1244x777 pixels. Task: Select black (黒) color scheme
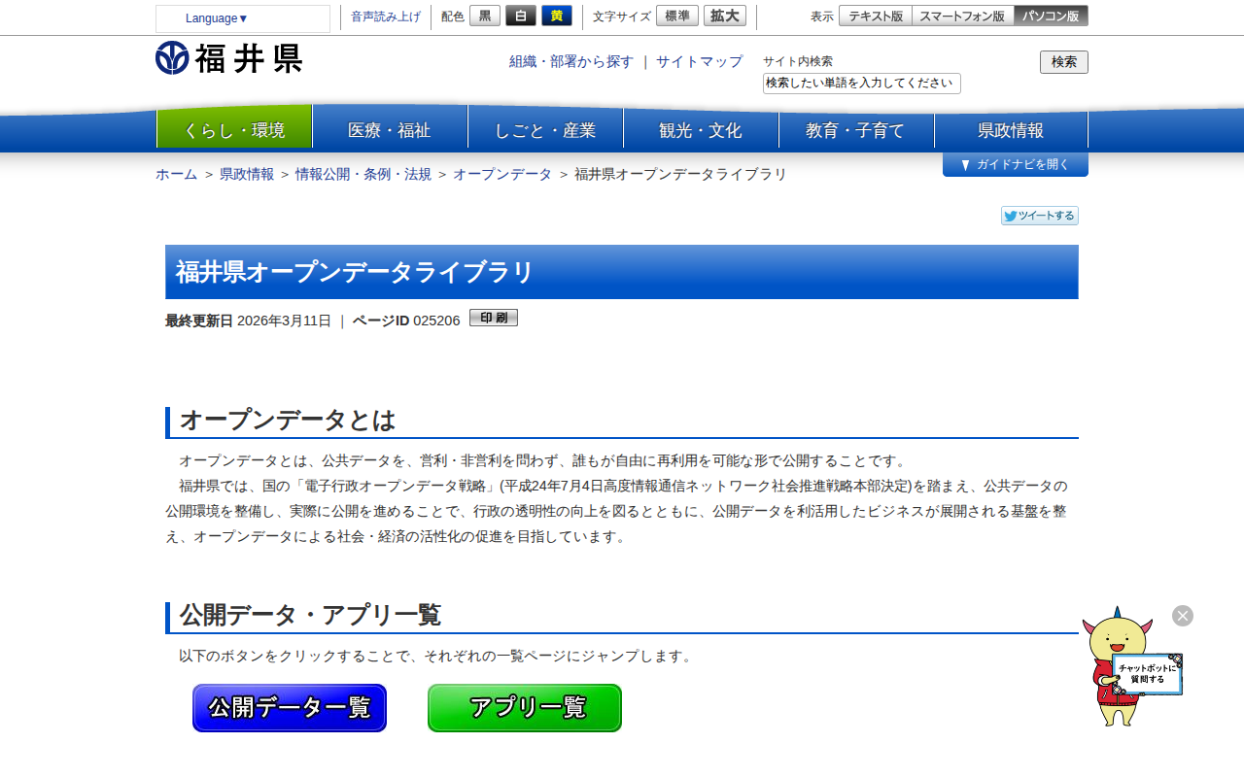click(x=485, y=16)
